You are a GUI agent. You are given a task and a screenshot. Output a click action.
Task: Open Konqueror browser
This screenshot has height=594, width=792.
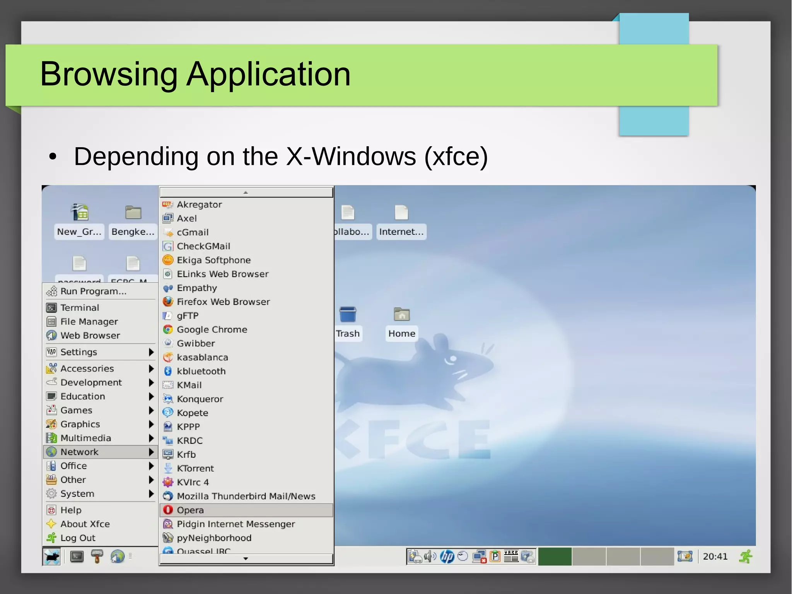246,399
